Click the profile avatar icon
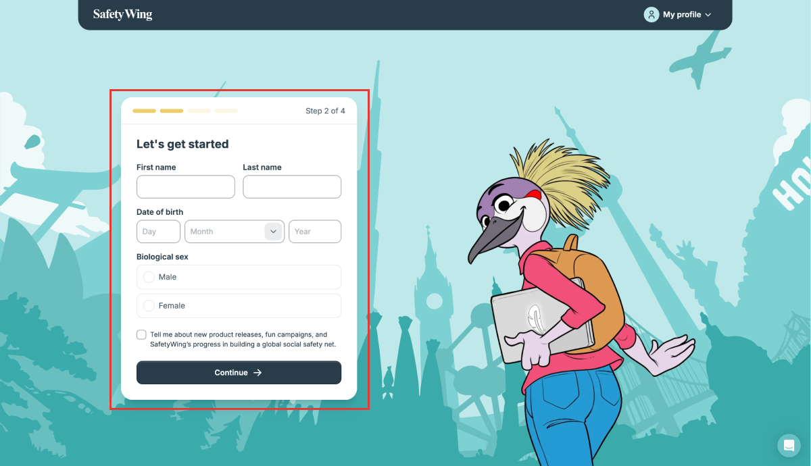The image size is (811, 466). click(x=652, y=14)
